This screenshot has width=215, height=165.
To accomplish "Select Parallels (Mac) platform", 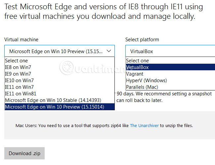I will click(142, 87).
